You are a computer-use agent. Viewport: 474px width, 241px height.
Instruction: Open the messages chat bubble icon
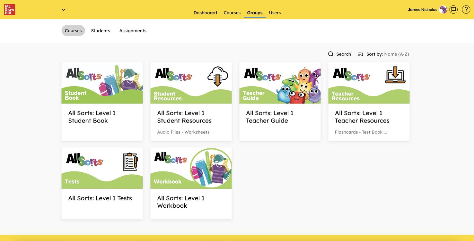click(453, 10)
